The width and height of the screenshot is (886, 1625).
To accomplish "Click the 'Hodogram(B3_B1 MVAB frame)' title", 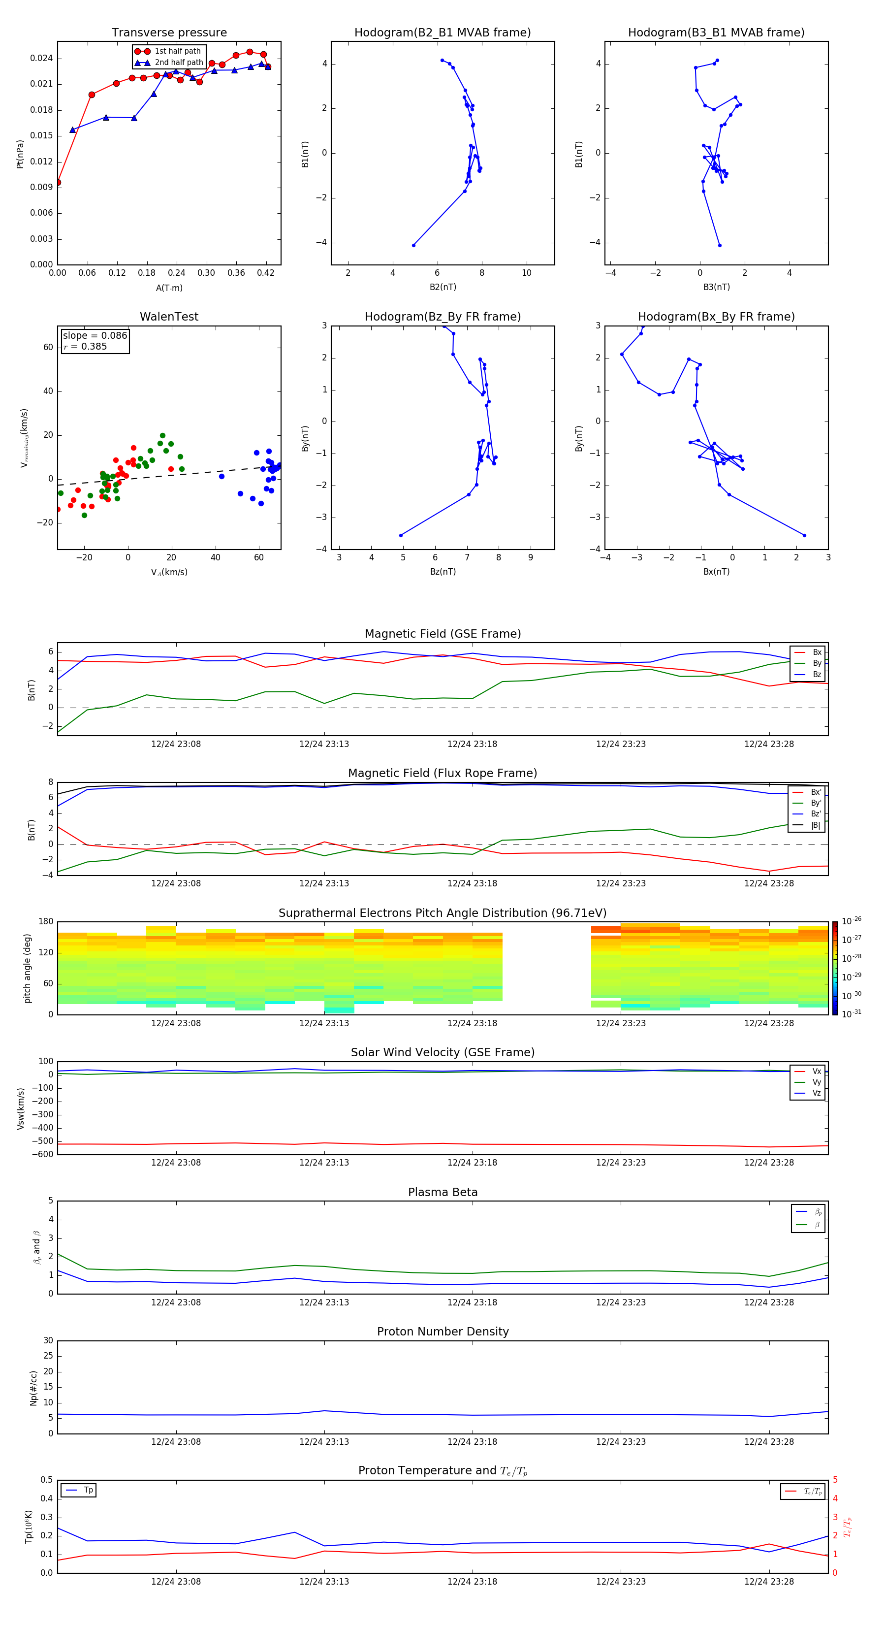I will click(716, 33).
